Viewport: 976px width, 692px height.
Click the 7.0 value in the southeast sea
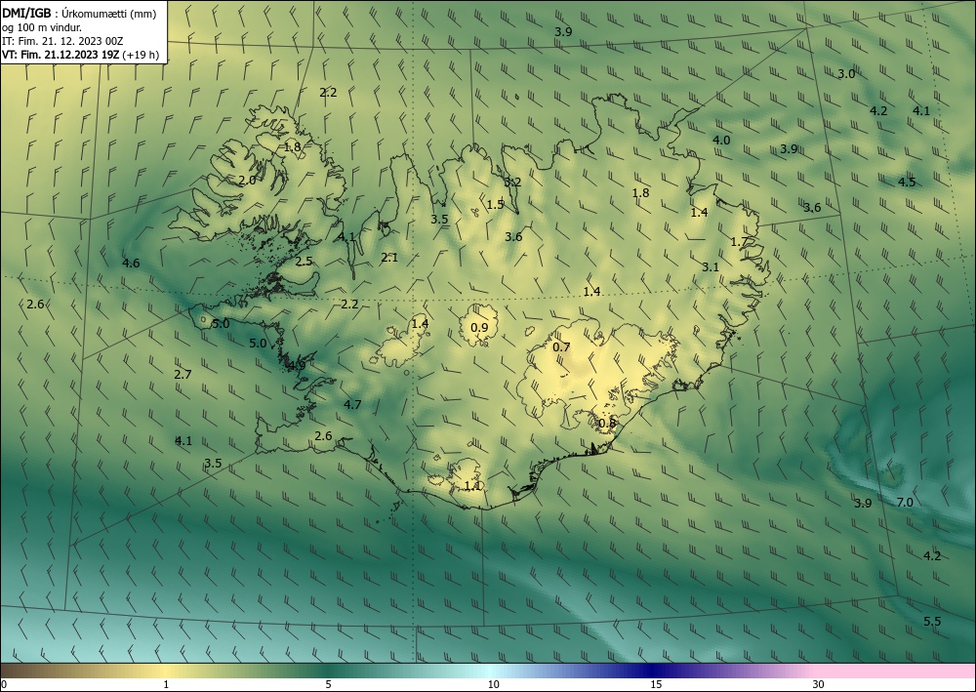coord(905,503)
